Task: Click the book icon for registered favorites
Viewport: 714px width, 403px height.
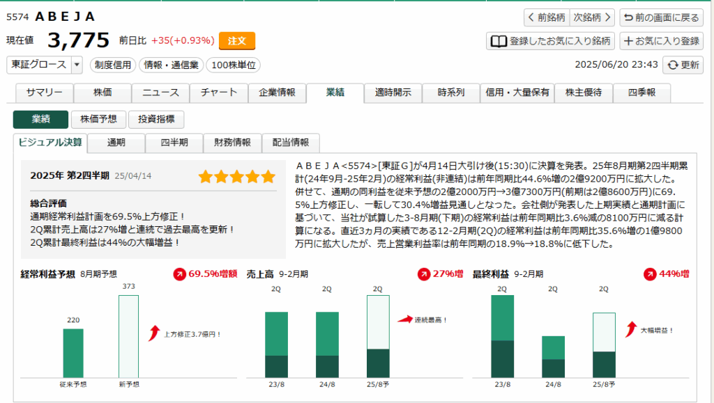Action: [x=498, y=41]
